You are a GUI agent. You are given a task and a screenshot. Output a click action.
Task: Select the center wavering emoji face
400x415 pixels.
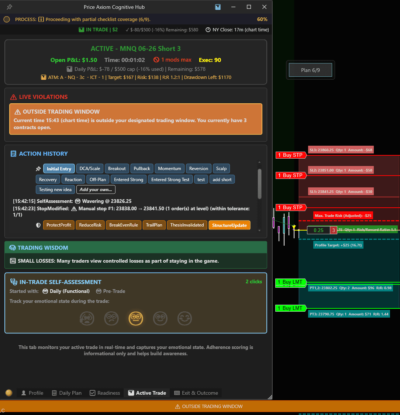tap(136, 318)
